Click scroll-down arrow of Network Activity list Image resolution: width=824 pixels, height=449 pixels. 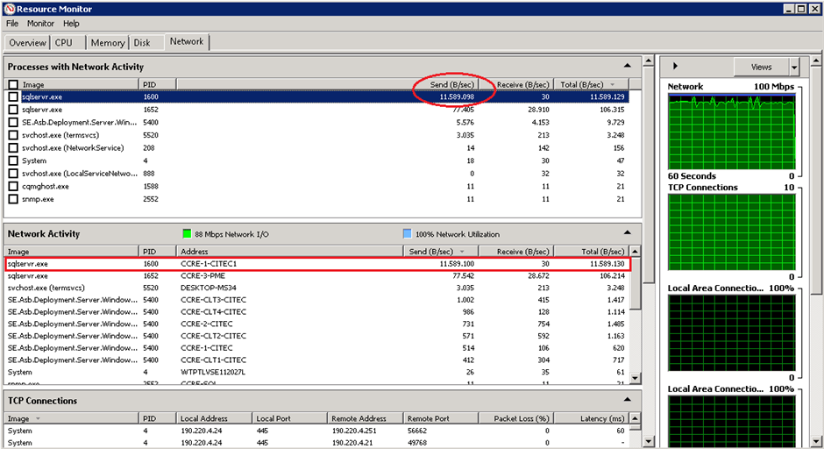click(x=635, y=378)
